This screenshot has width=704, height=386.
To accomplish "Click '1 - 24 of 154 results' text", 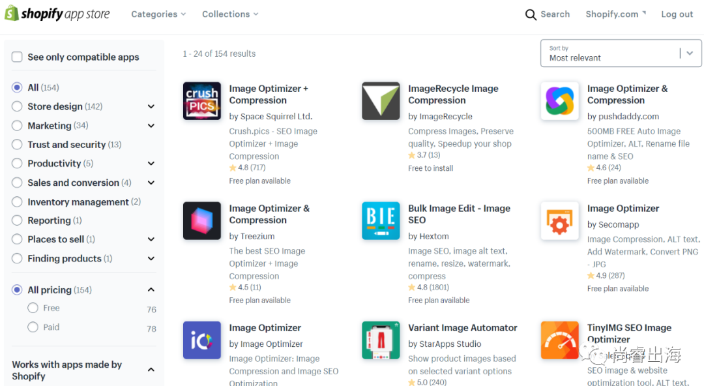I will pos(219,53).
